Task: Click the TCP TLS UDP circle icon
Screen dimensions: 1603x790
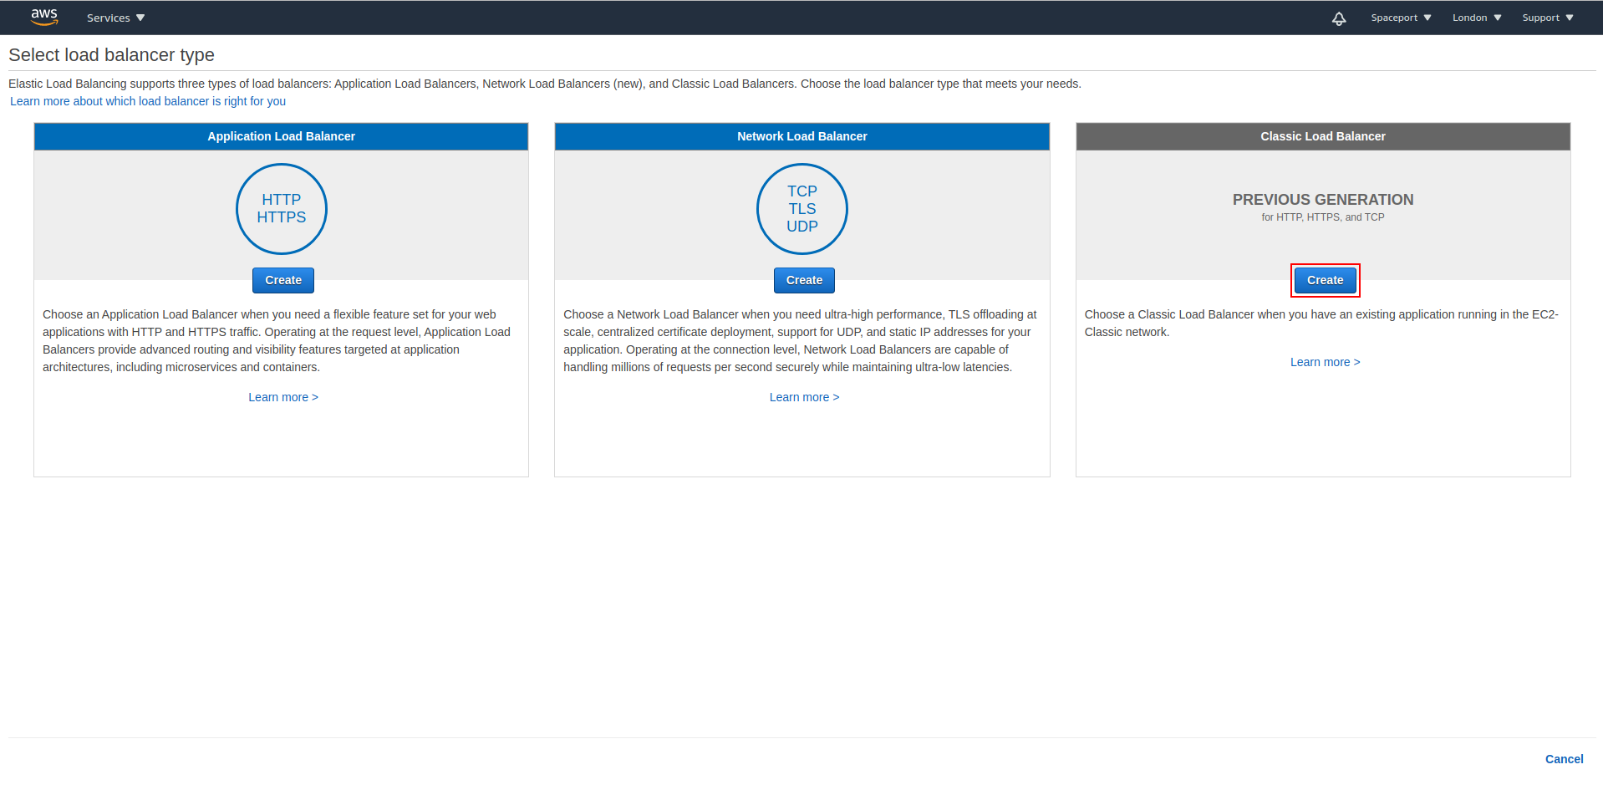Action: pos(802,208)
